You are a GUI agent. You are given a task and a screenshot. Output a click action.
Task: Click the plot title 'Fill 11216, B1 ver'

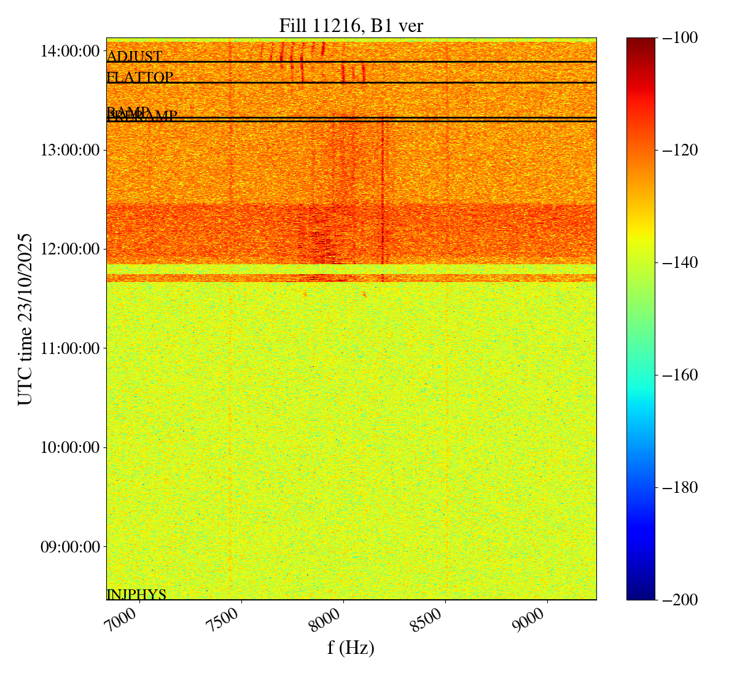coord(351,25)
